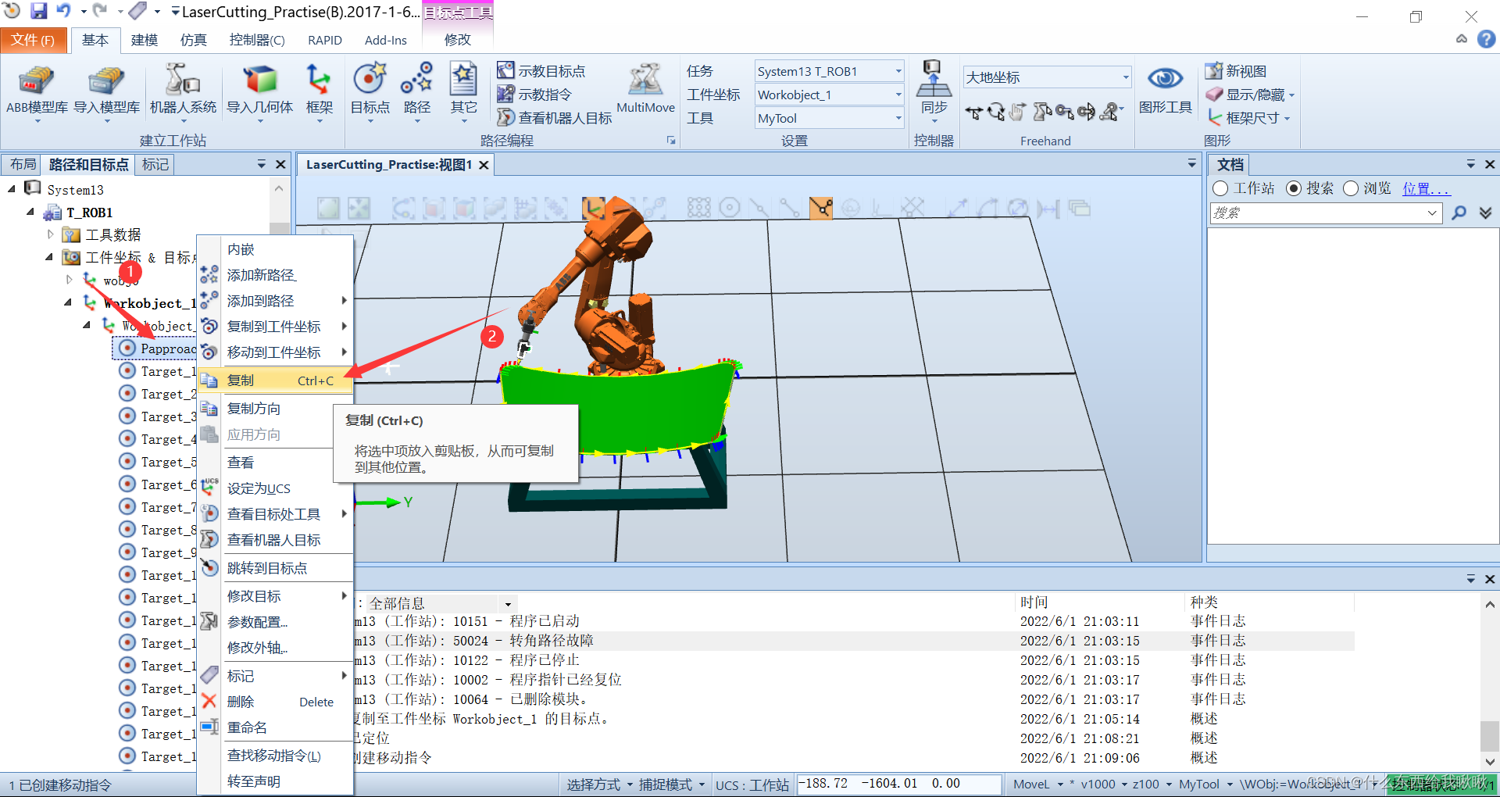Select the 浏览 radio button
The width and height of the screenshot is (1500, 797).
(x=1350, y=188)
